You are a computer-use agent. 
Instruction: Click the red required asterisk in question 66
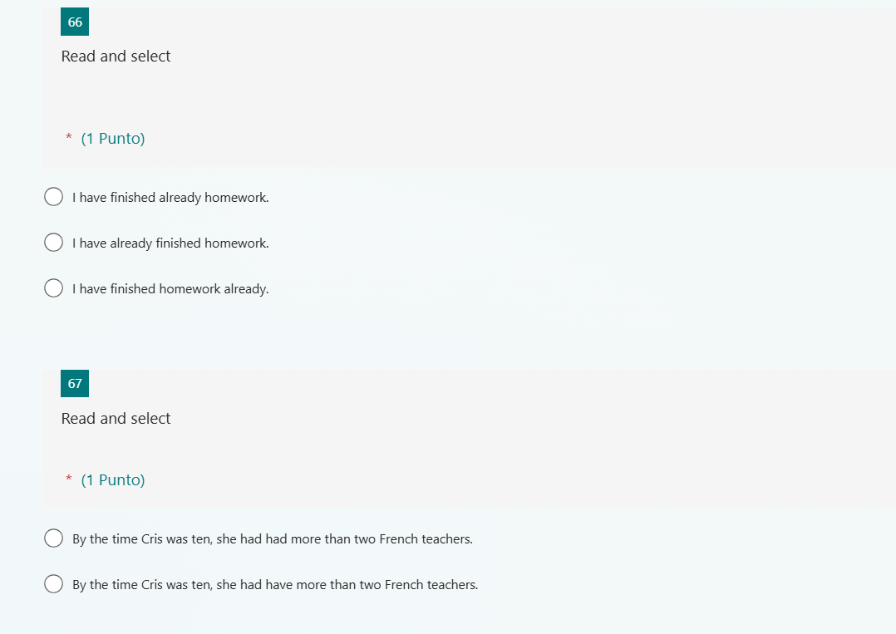point(68,137)
